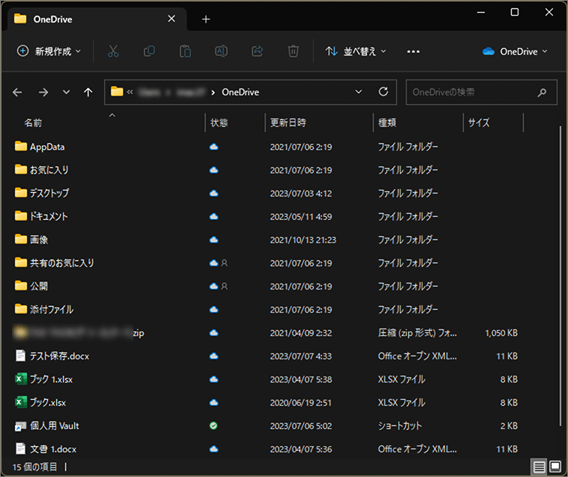The width and height of the screenshot is (568, 477).
Task: Click the Cut scissors icon
Action: click(113, 52)
